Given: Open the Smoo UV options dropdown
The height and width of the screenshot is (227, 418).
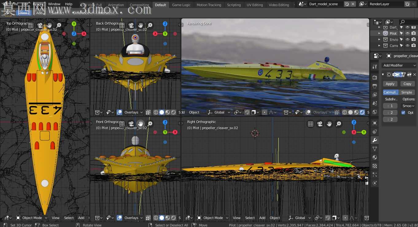Looking at the screenshot, I should tap(408, 106).
